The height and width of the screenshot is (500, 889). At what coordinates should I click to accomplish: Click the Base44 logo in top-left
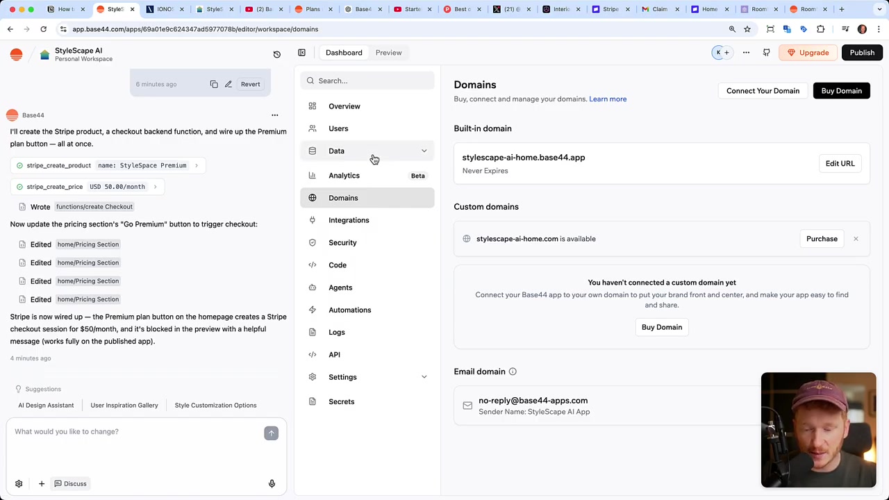click(16, 54)
